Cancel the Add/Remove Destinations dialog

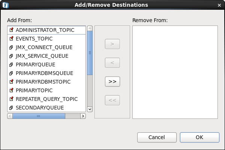pyautogui.click(x=157, y=137)
